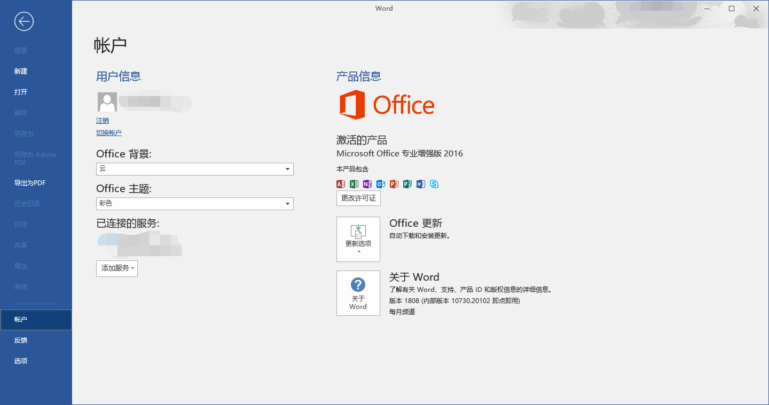Viewport: 769px width, 405px height.
Task: Open the 添加服务 dropdown button
Action: [117, 268]
